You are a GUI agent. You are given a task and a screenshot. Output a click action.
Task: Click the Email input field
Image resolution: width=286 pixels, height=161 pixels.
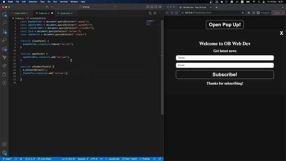click(225, 65)
